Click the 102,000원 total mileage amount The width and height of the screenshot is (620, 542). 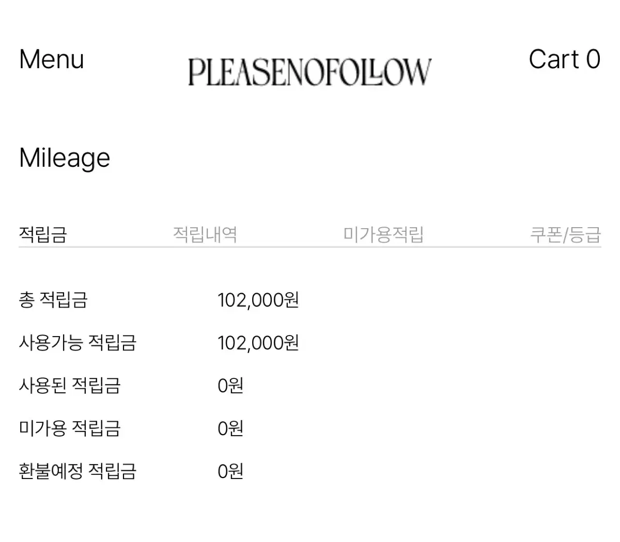click(x=258, y=300)
